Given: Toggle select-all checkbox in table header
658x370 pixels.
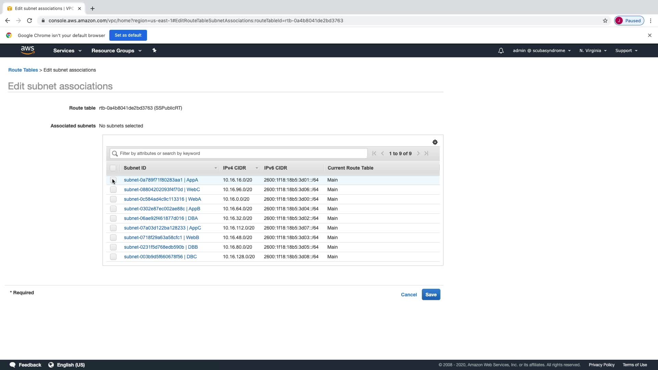Looking at the screenshot, I should coord(113,168).
